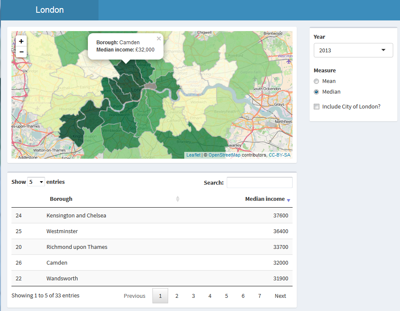The image size is (400, 311).
Task: Click the Next page button
Action: [280, 296]
